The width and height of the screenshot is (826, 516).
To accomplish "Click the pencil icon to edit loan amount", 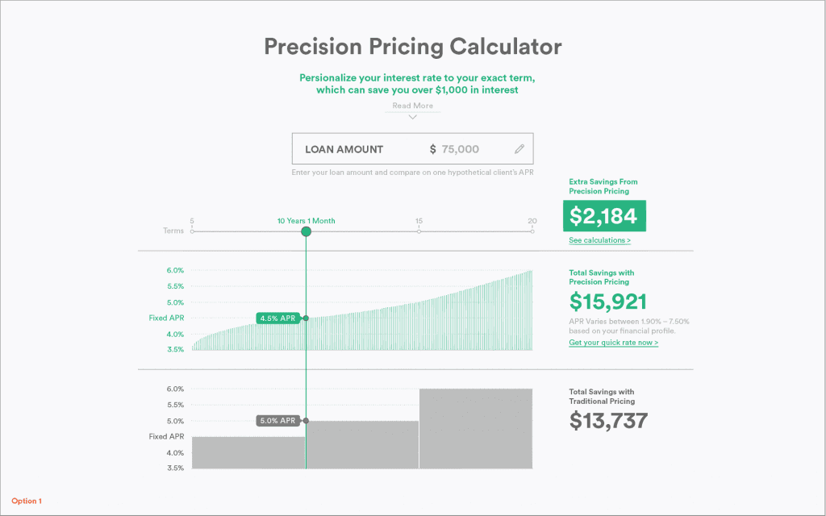I will 519,148.
